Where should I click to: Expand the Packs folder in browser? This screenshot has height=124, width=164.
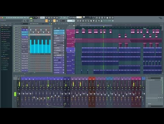[3, 56]
